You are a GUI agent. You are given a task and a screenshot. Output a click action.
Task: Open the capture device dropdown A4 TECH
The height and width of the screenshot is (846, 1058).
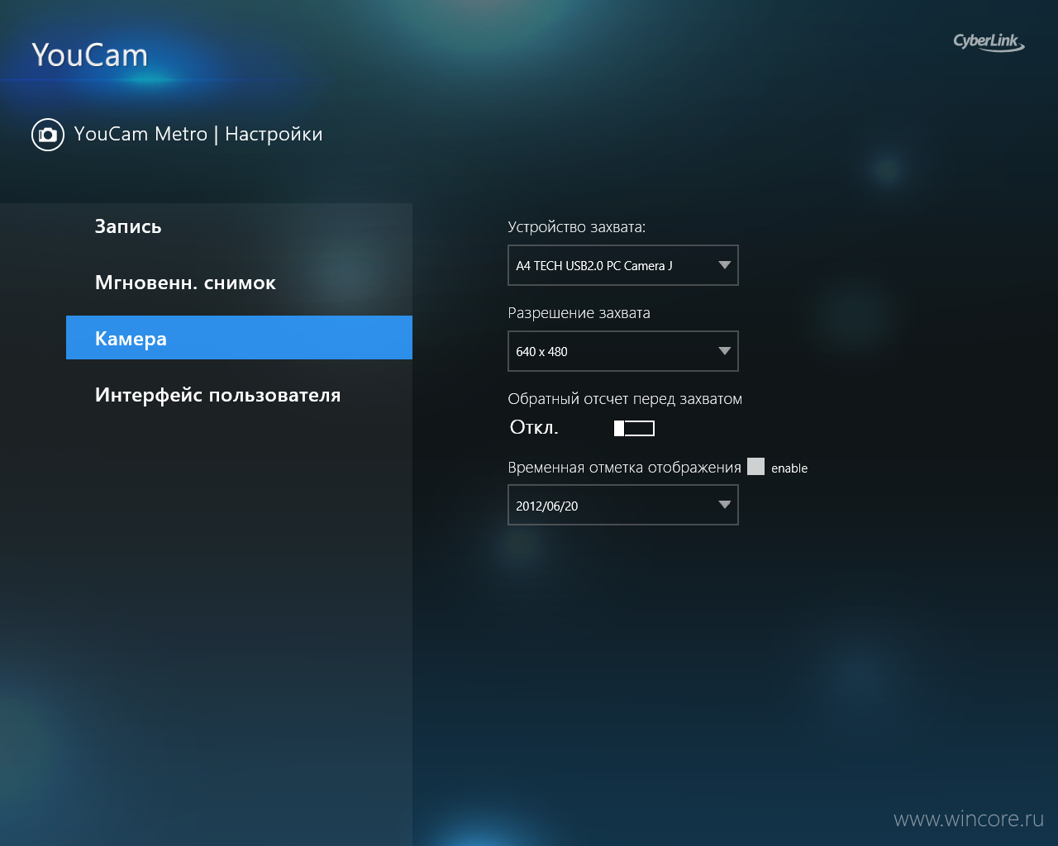pos(622,265)
